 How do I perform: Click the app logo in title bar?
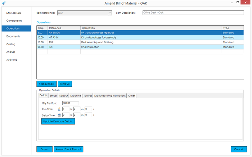click(4, 3)
